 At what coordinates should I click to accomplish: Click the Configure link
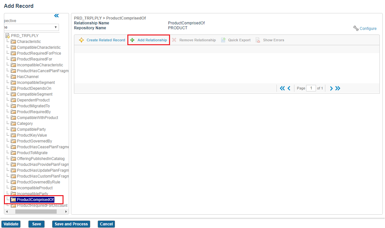[x=368, y=28]
